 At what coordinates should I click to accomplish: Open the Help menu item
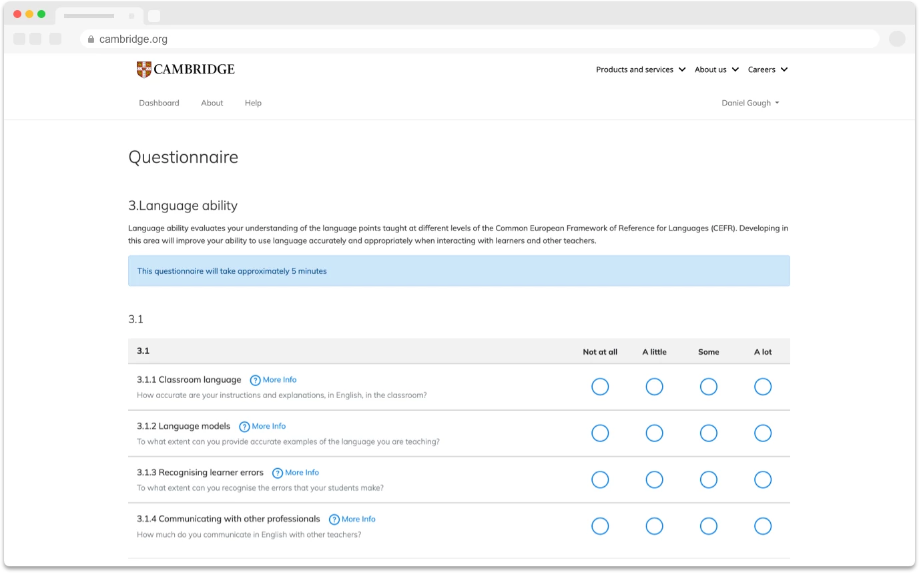253,103
